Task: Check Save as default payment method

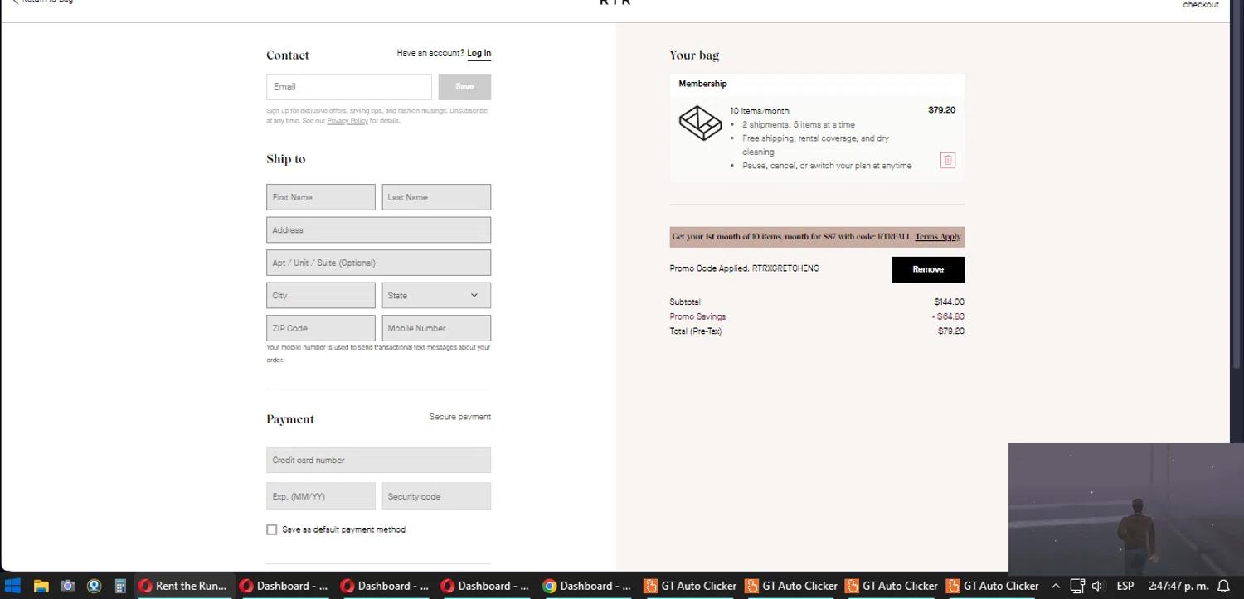Action: coord(271,529)
